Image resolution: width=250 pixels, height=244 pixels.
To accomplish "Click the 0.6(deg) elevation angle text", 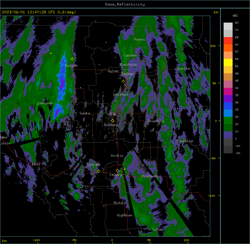I will [x=67, y=12].
